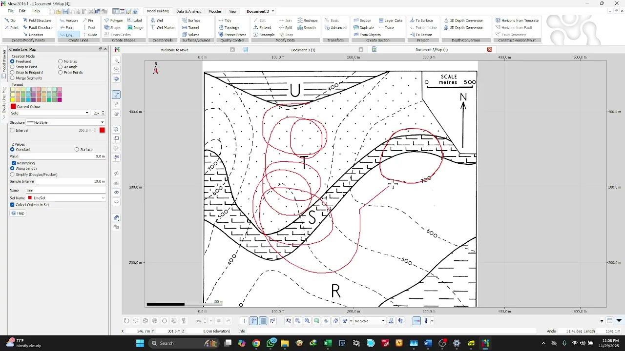Select the Freehand creation mode
Image resolution: width=625 pixels, height=351 pixels.
click(x=21, y=61)
